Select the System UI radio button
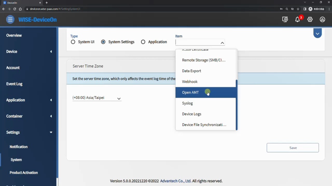The image size is (332, 186). 73,42
